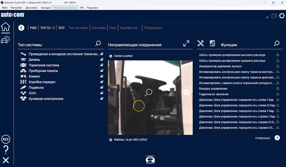The width and height of the screenshot is (286, 167).
Task: Open the wrench and screwdriver tools icon
Action: (201, 43)
